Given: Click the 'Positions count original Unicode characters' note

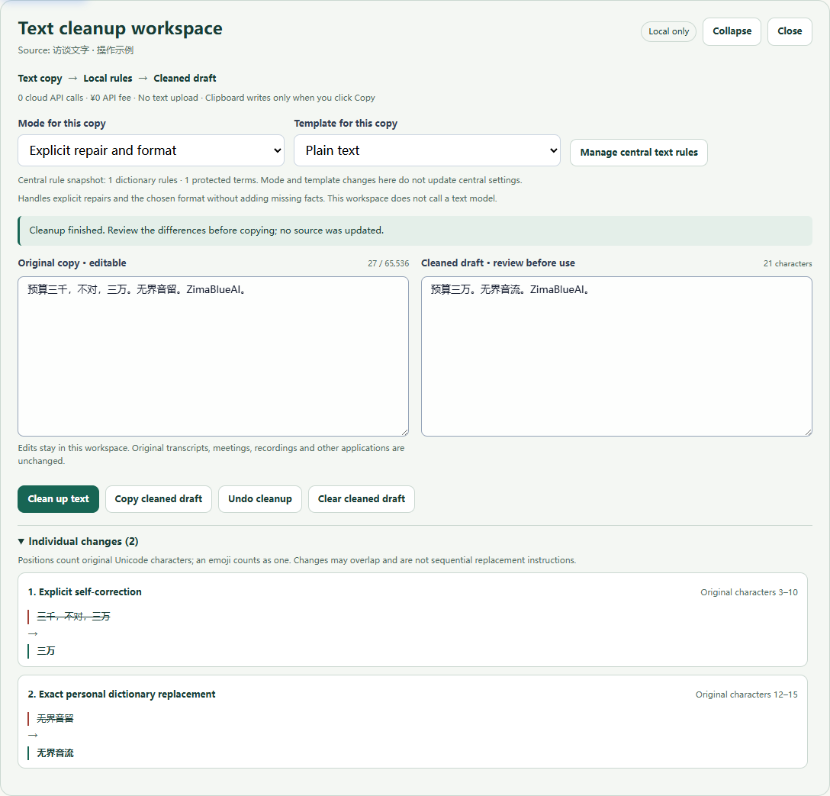Looking at the screenshot, I should point(297,560).
